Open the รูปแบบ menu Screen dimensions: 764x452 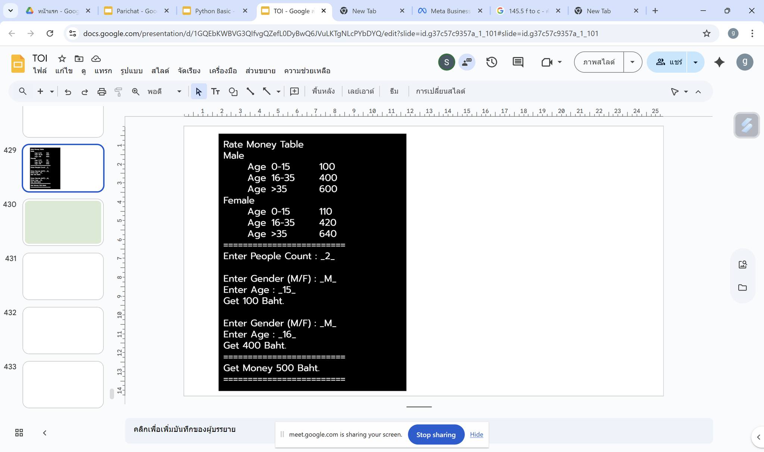(131, 71)
